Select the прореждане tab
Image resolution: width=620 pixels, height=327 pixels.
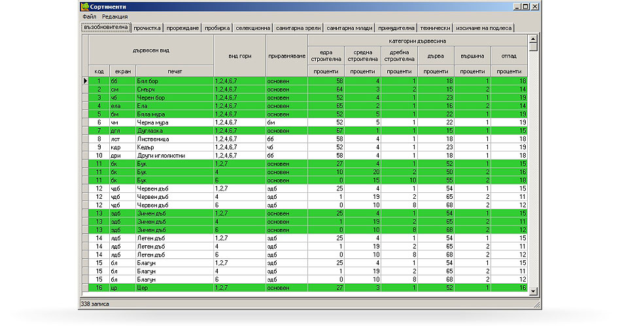(x=182, y=28)
